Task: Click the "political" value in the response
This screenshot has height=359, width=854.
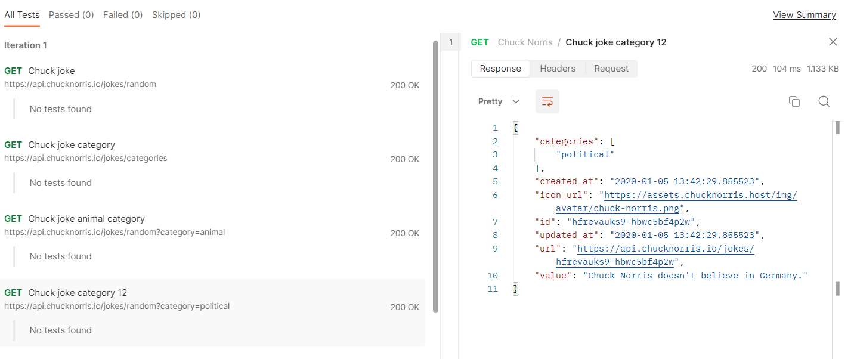Action: click(584, 154)
